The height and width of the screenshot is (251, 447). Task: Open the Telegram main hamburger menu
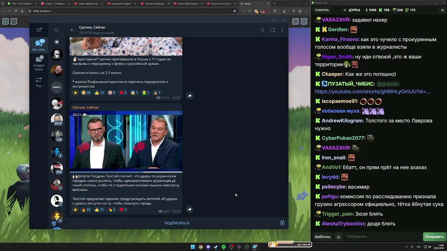[39, 30]
